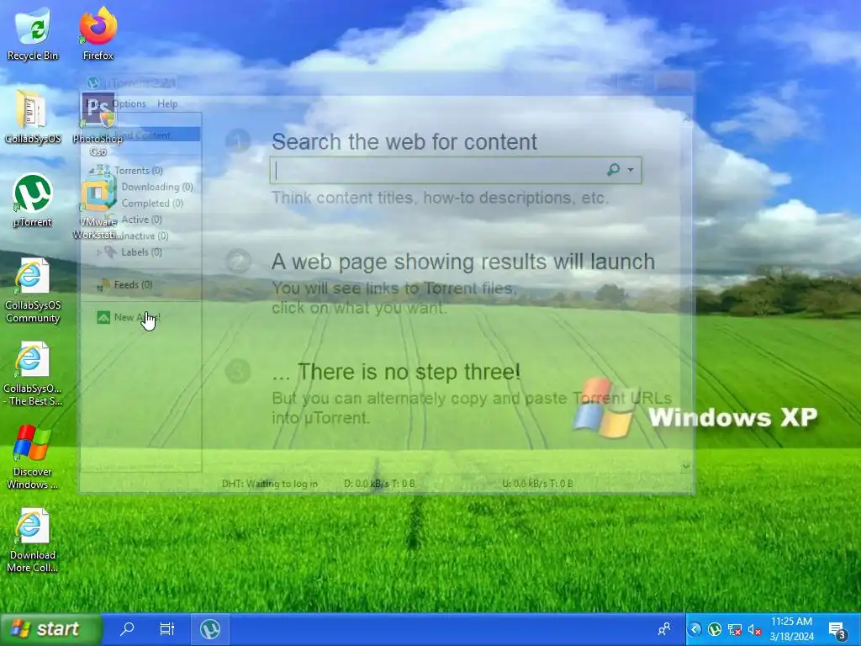Open the Help menu in µTorrent

167,103
